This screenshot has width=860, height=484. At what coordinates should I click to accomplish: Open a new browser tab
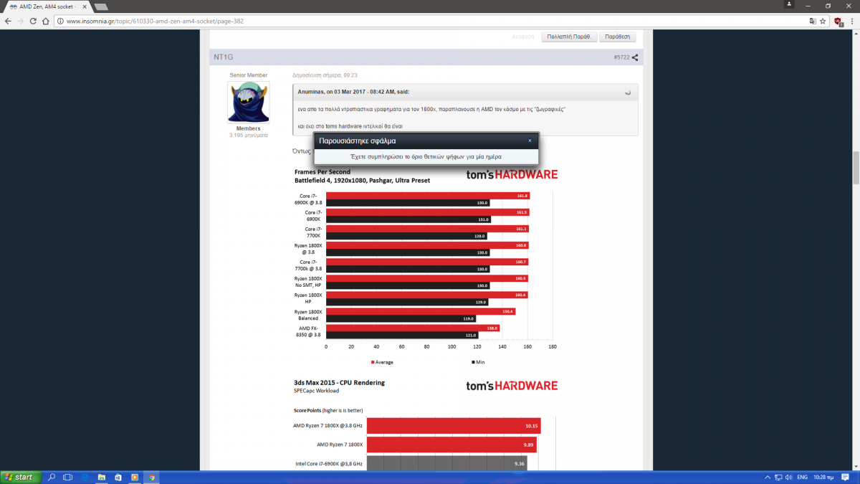click(101, 6)
